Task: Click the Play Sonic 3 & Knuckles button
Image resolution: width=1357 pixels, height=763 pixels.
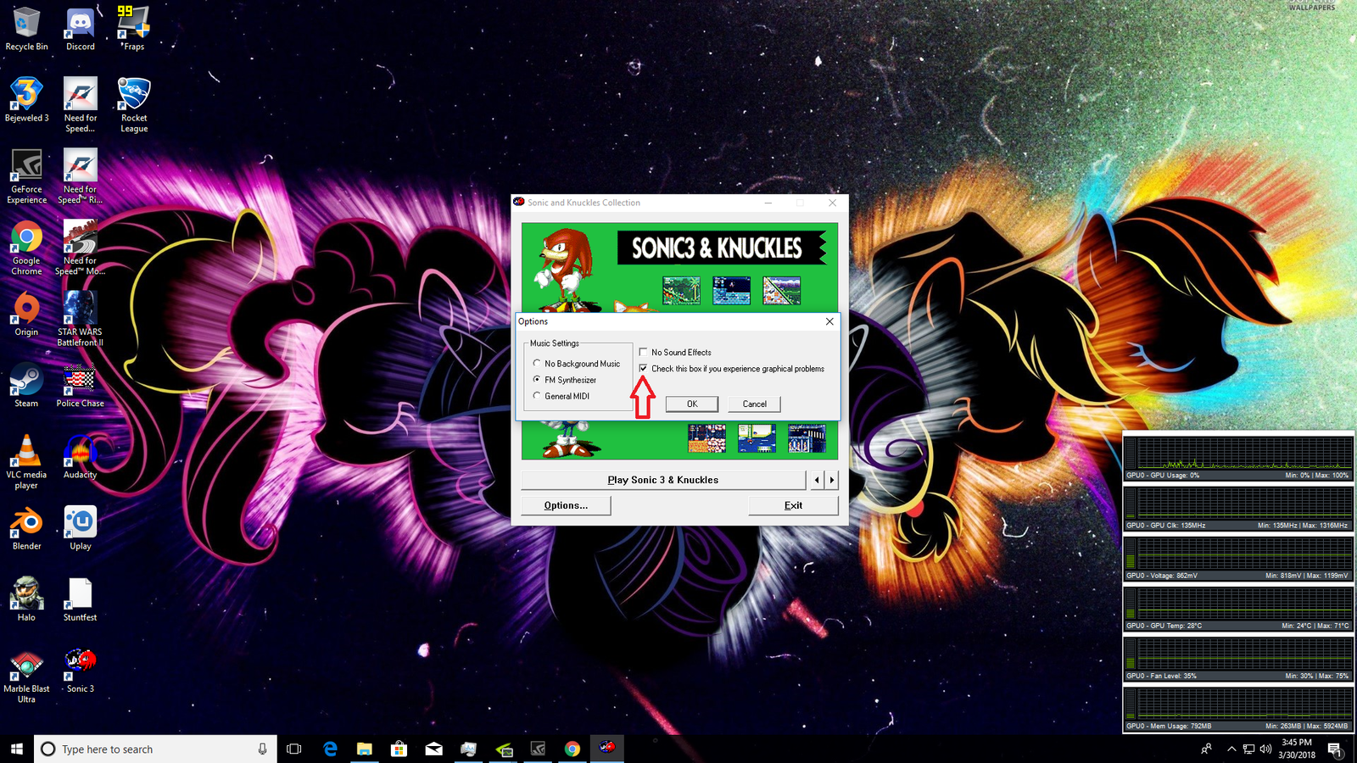Action: tap(663, 480)
